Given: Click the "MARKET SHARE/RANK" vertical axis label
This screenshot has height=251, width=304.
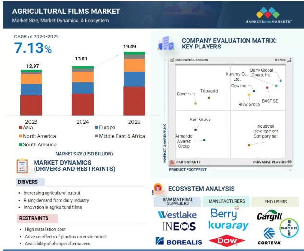Looking at the screenshot, I should pos(164,143).
